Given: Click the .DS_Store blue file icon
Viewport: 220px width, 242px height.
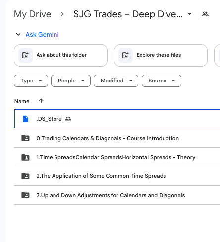Looking at the screenshot, I should (x=25, y=119).
